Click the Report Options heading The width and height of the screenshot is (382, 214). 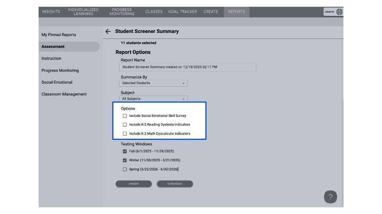point(133,52)
